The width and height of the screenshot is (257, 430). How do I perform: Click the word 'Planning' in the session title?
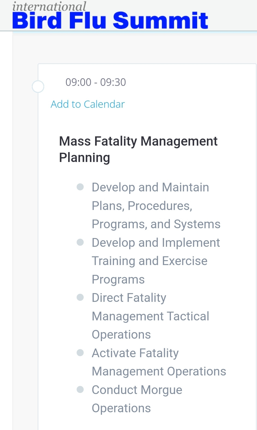coord(84,158)
